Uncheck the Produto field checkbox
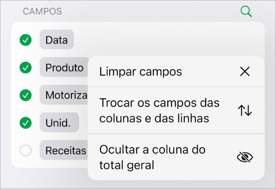 tap(26, 67)
